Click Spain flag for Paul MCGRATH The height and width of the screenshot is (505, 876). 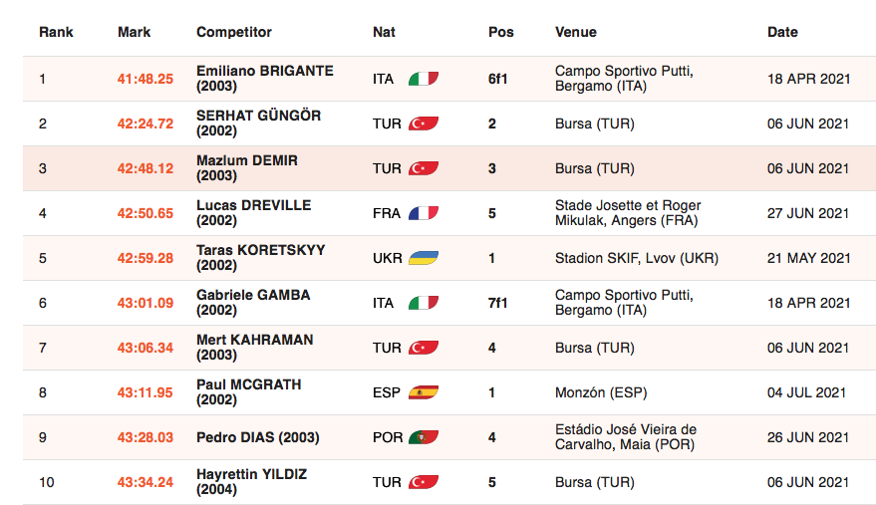[x=424, y=392]
